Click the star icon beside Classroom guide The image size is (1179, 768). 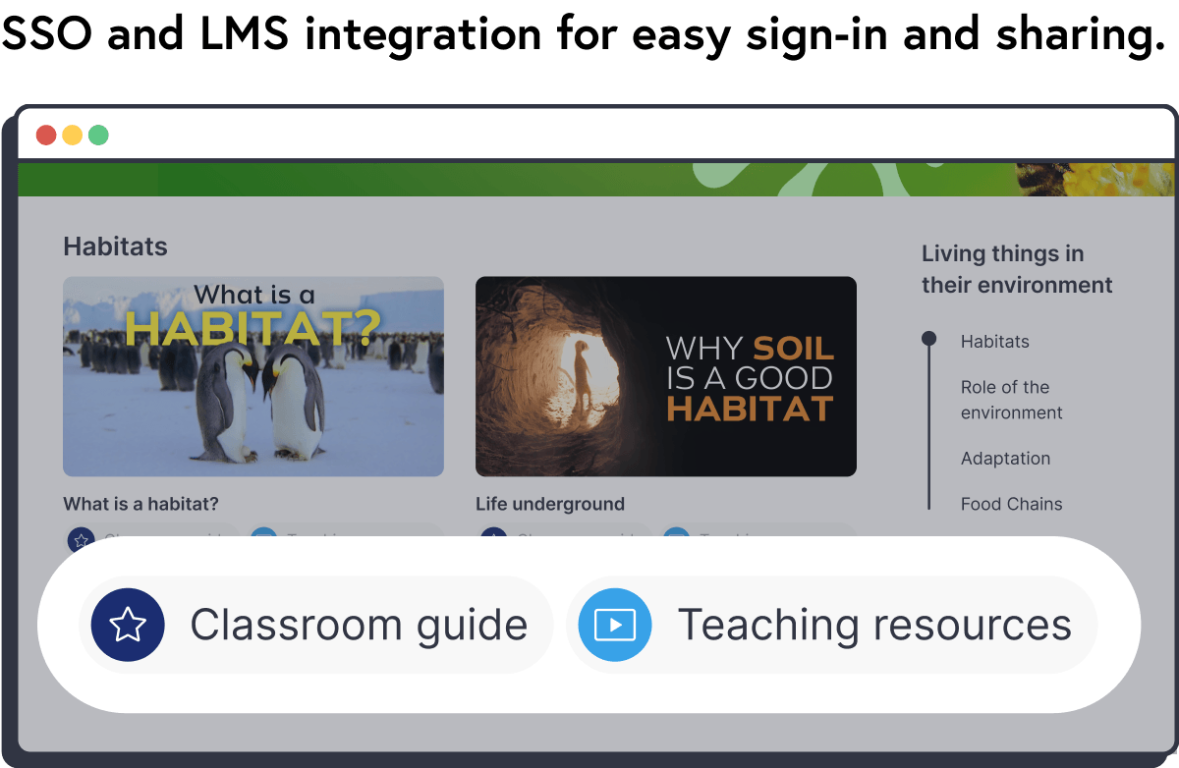coord(128,625)
